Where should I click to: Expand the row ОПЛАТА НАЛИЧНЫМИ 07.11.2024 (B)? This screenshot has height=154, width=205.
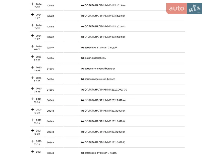[32, 15]
